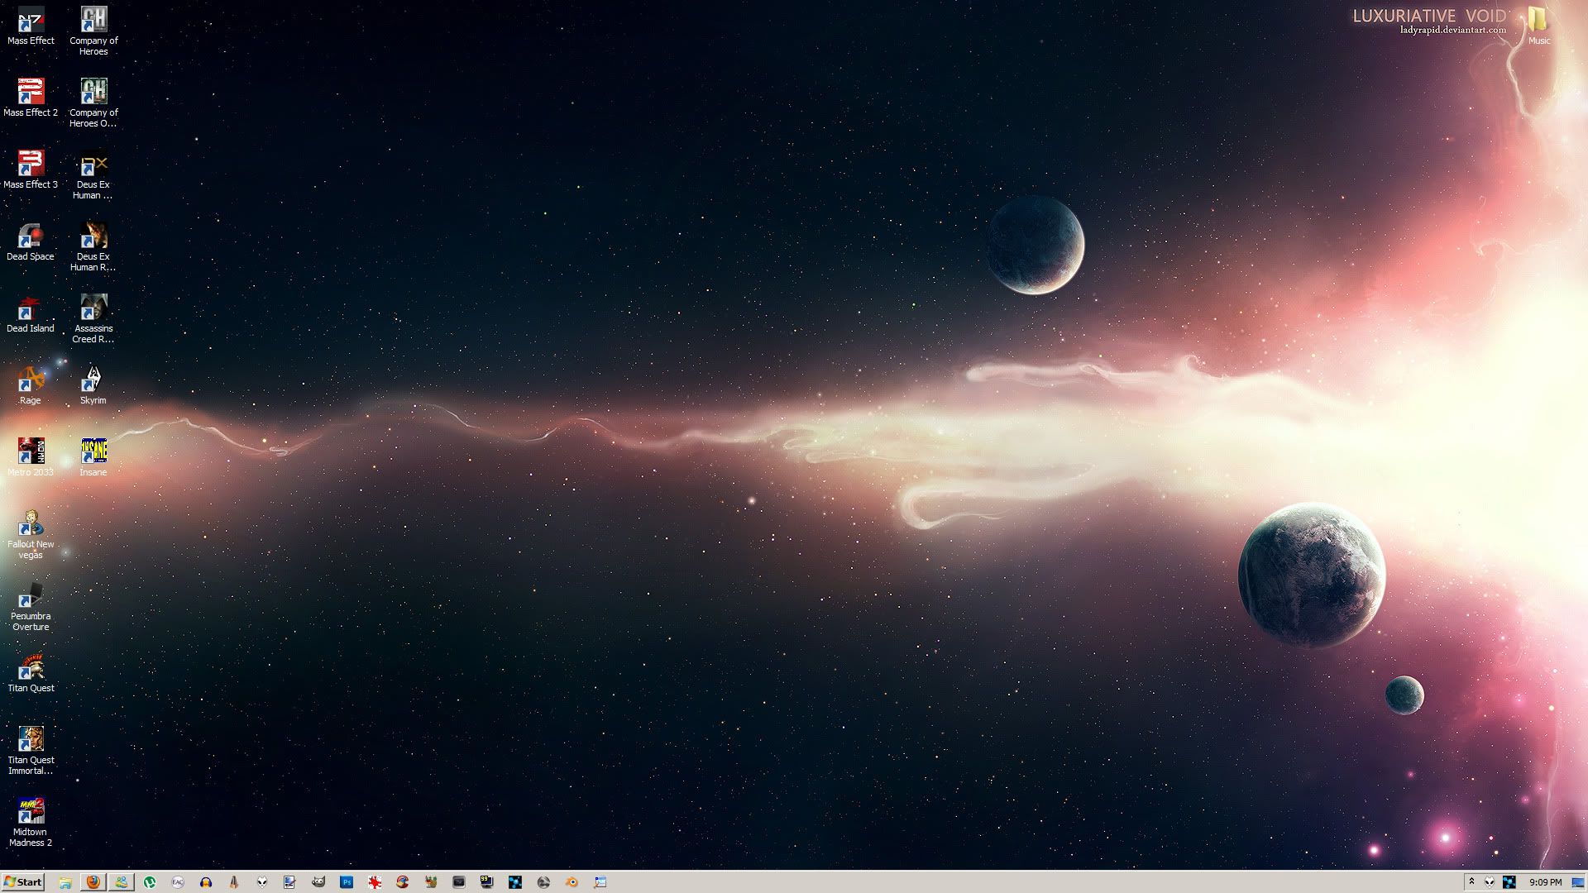This screenshot has width=1588, height=893.
Task: Open Blender from the taskbar
Action: click(x=572, y=882)
